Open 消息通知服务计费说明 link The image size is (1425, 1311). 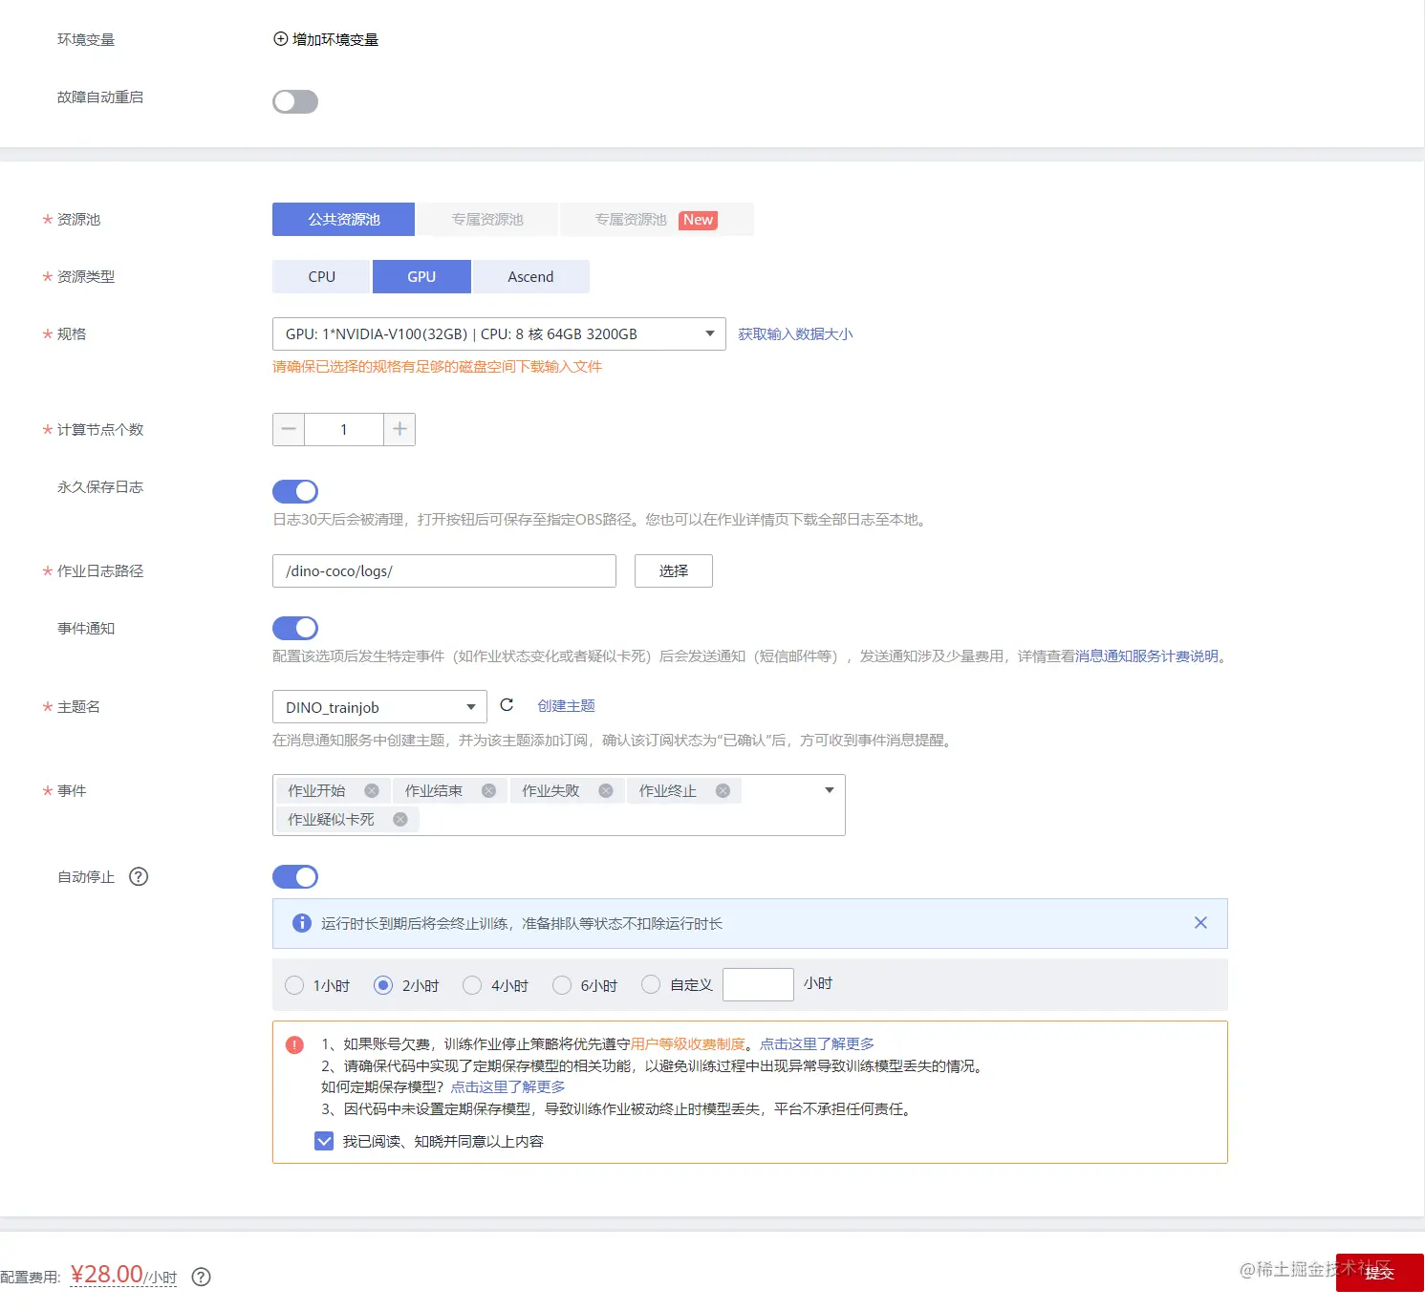[1147, 656]
